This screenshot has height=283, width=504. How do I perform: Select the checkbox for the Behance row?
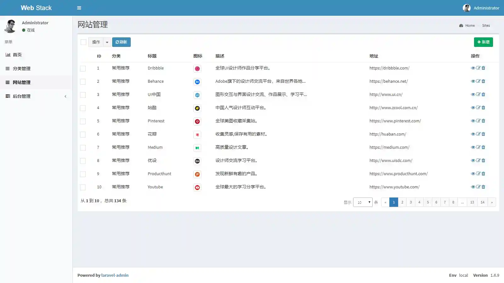click(x=83, y=81)
